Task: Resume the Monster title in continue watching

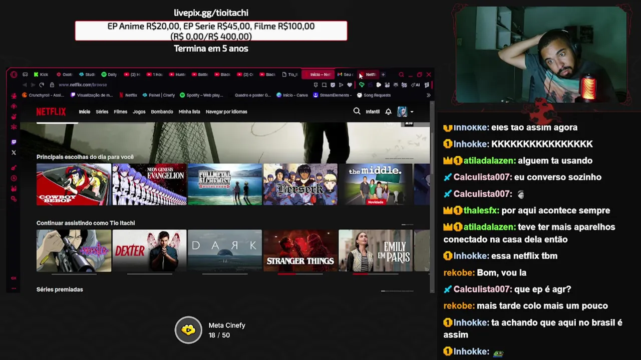Action: (74, 250)
